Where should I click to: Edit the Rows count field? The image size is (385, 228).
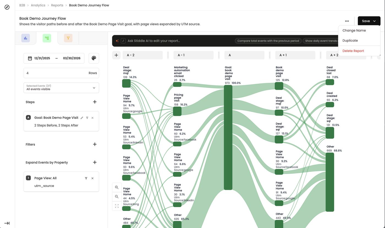click(61, 73)
